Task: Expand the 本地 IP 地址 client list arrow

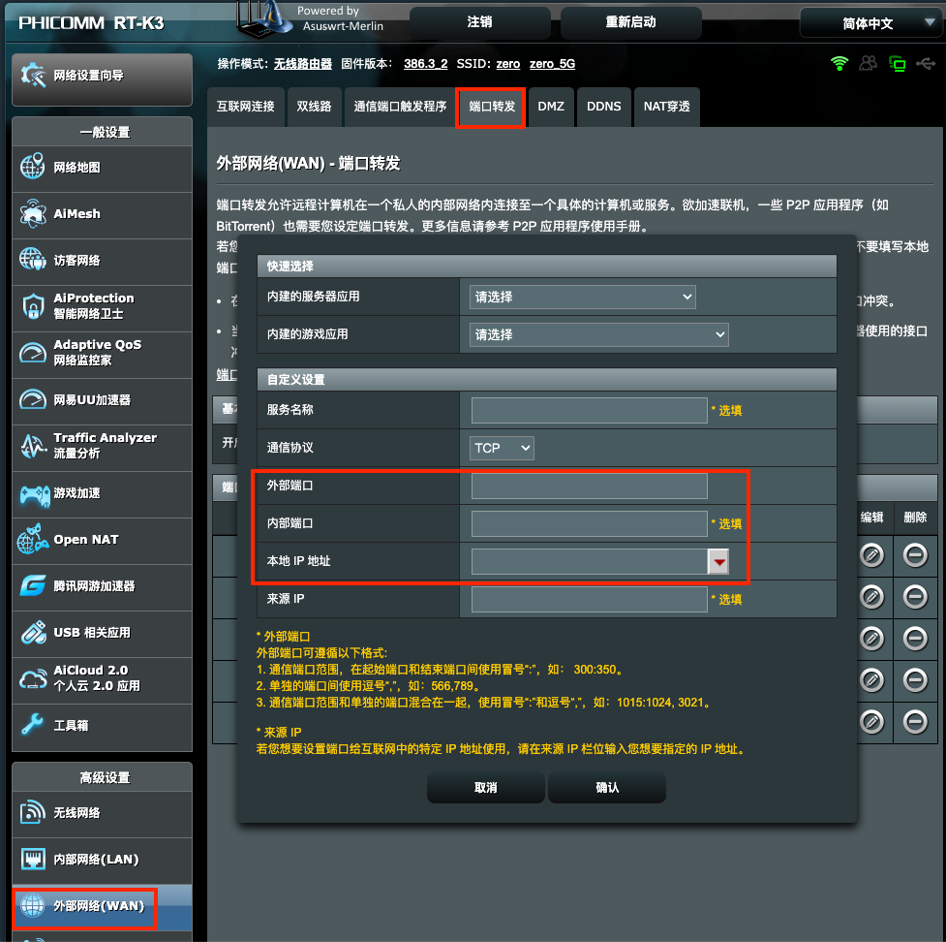Action: point(718,561)
